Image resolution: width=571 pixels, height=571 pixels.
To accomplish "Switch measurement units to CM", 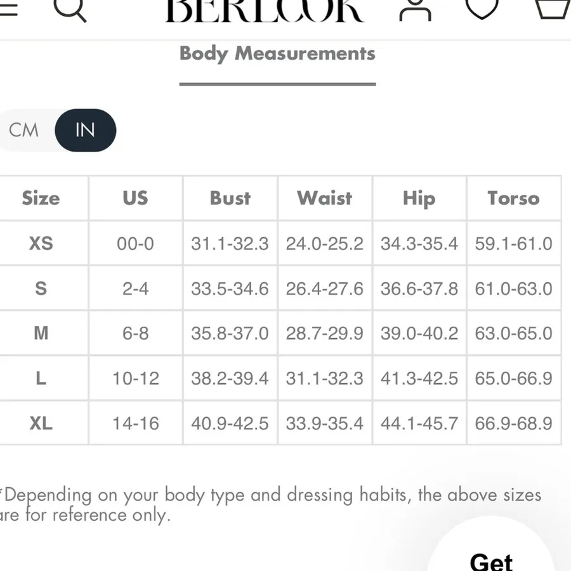I will point(23,130).
